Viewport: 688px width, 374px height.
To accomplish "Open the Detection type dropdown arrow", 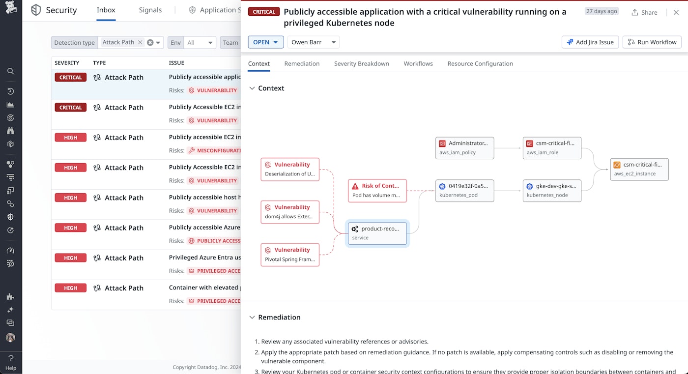I will [158, 43].
